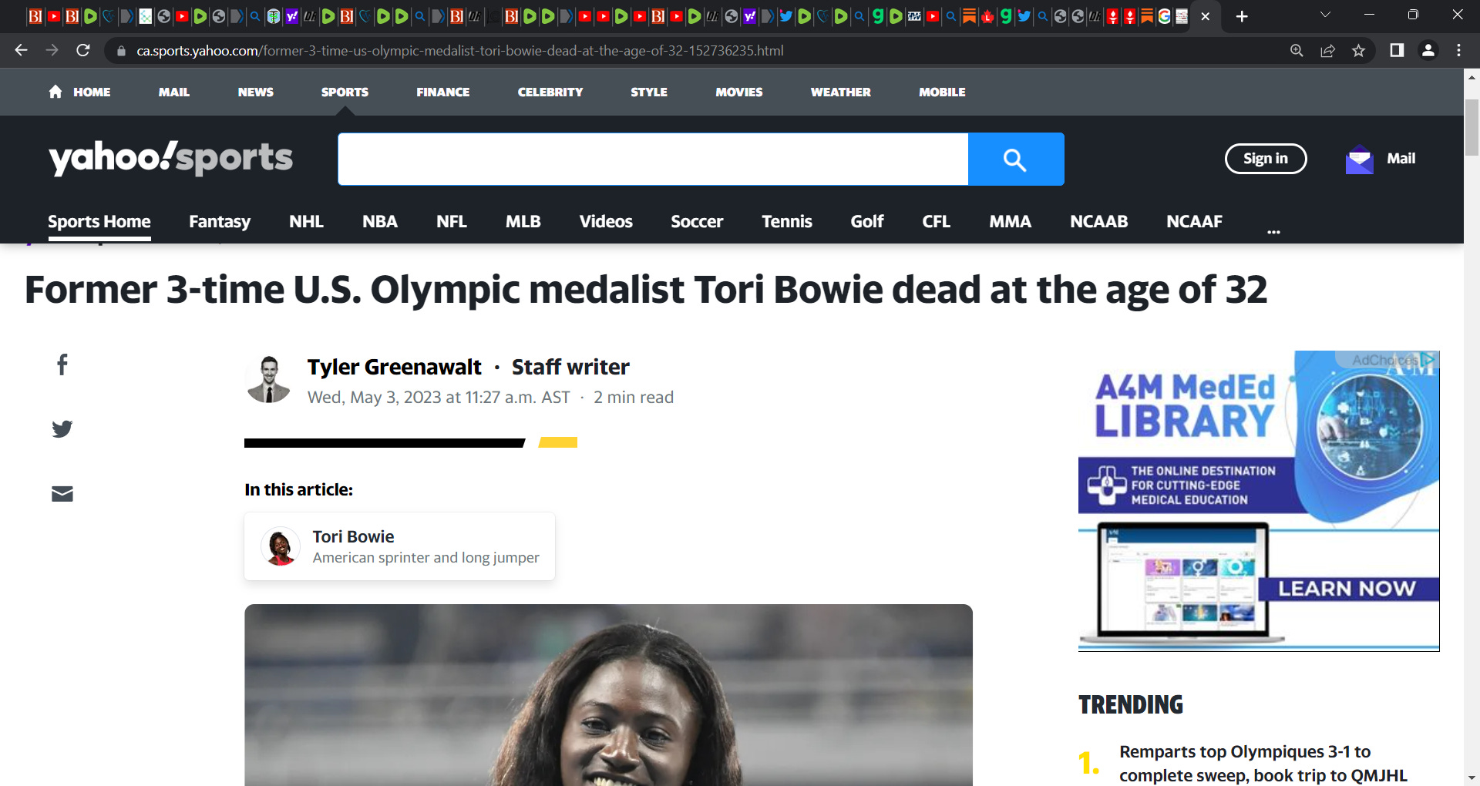Go to the Videos section

pyautogui.click(x=606, y=222)
